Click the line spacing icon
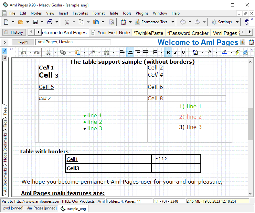This screenshot has height=213, width=255. (155, 52)
